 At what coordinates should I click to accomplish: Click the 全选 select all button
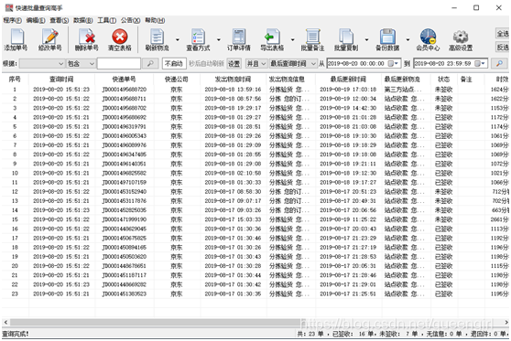point(503,34)
